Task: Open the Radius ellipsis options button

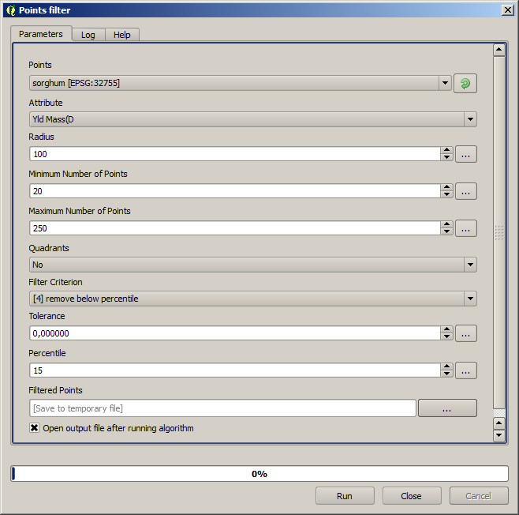Action: tap(465, 154)
